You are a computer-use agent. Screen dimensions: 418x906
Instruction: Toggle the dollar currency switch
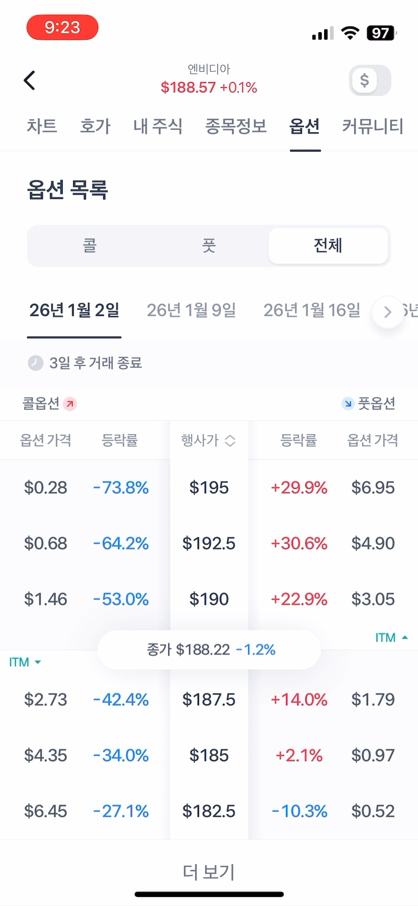coord(370,80)
